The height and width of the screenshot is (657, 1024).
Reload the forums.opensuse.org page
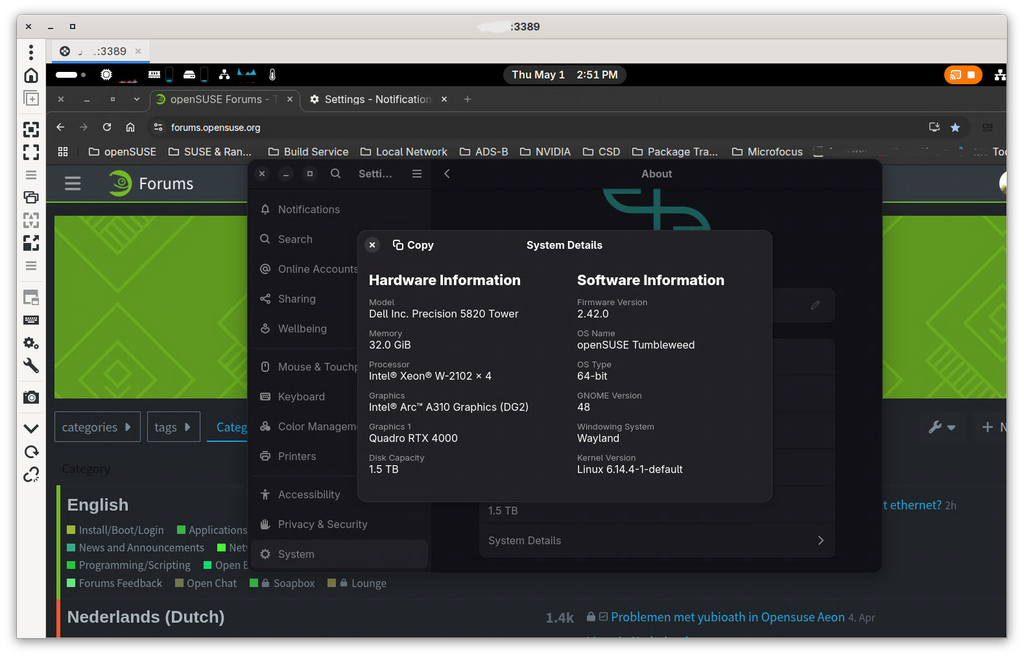pyautogui.click(x=107, y=127)
